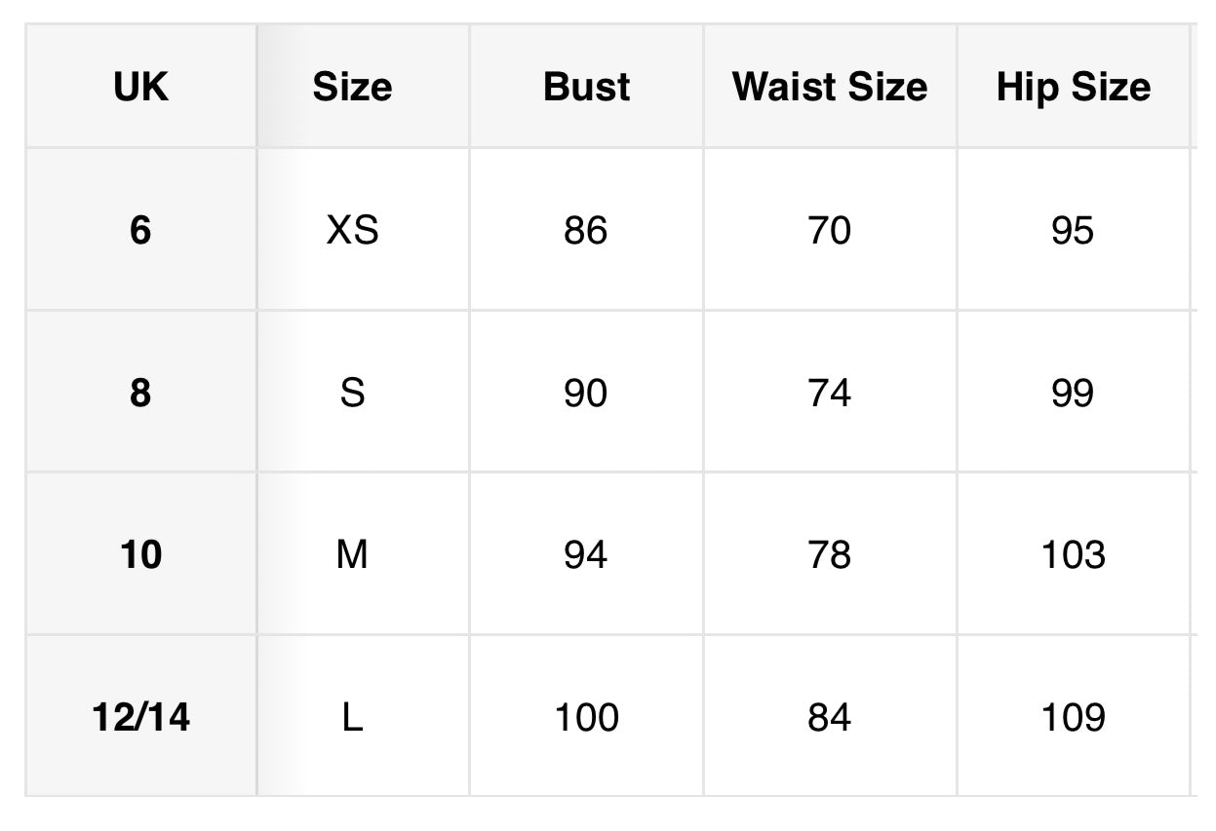Click UK size 6 row label
Viewport: 1216px width, 831px height.
140,231
